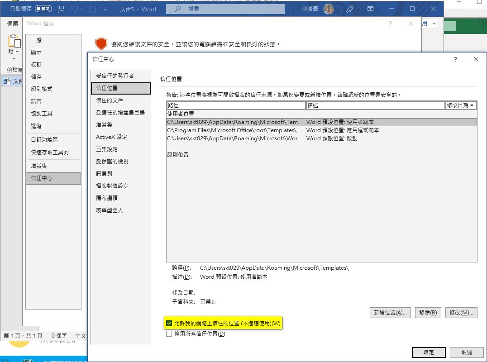This screenshot has width=487, height=362.
Task: Expand the 貼上 paste options arrow
Action: (x=14, y=58)
